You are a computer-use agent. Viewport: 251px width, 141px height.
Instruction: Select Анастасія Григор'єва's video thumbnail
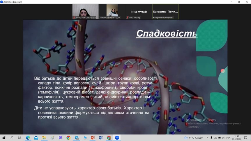[85, 12]
